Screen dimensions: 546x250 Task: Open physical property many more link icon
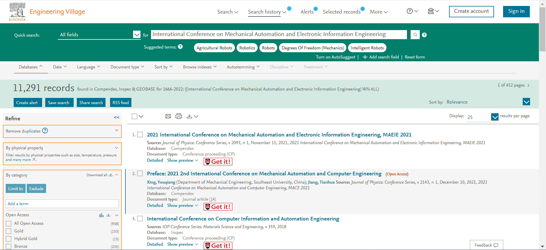click(x=34, y=159)
